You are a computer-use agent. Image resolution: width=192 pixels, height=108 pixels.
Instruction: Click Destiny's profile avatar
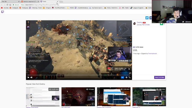tap(134, 23)
